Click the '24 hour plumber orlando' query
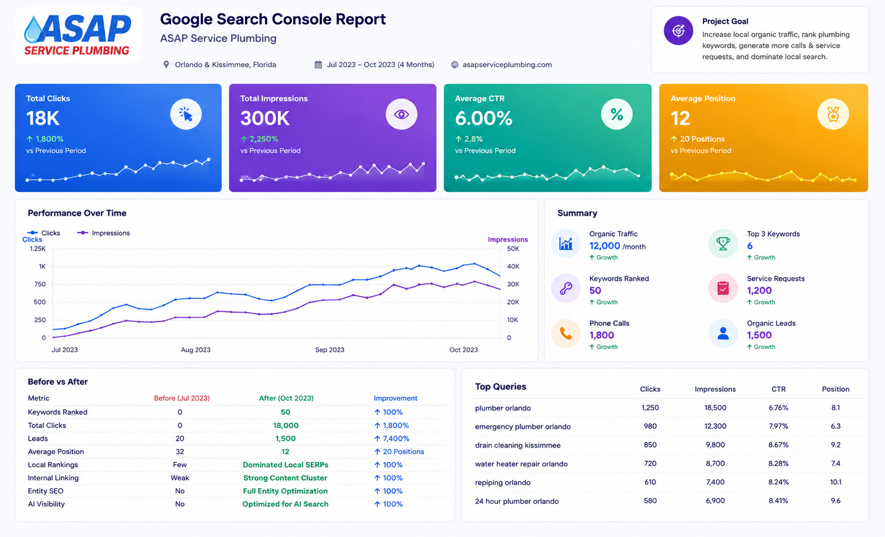The width and height of the screenshot is (885, 537). pyautogui.click(x=516, y=501)
